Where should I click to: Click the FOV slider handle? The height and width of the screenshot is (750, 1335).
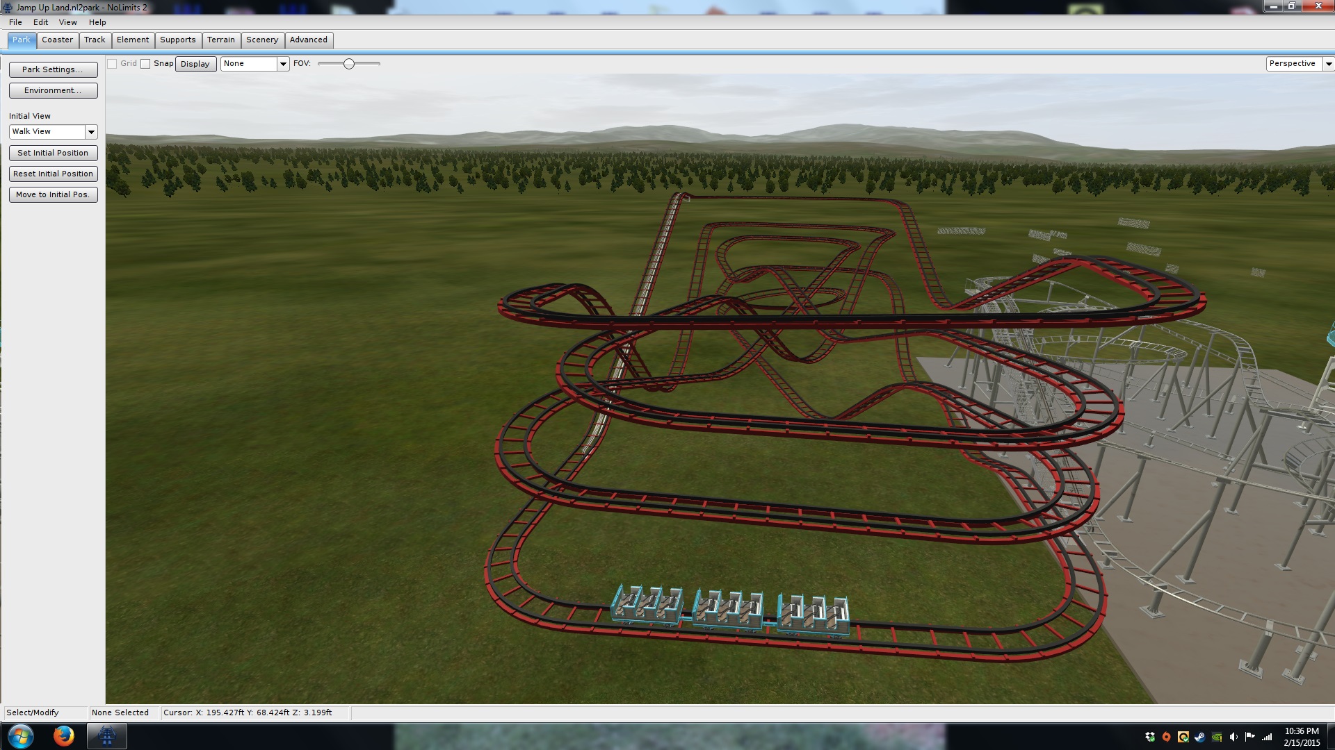(349, 64)
